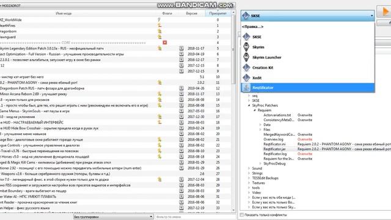Screen dimensions: 391x220
Task: Sort by 'Версия' column header
Action: coord(191,13)
